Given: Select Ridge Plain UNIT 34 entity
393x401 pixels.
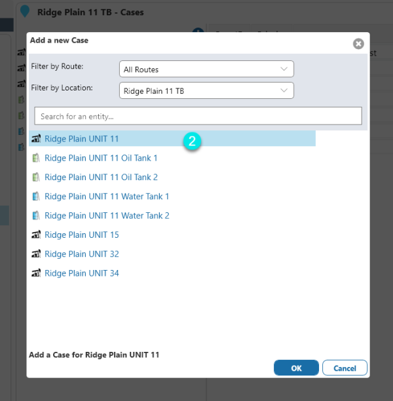Looking at the screenshot, I should [x=82, y=273].
